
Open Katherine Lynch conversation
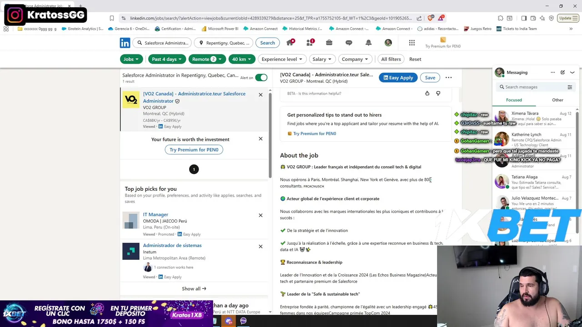(x=535, y=139)
